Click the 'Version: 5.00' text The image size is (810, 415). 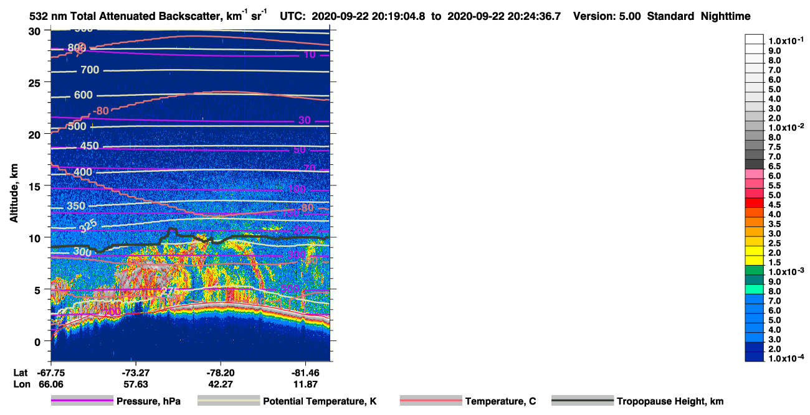point(606,16)
